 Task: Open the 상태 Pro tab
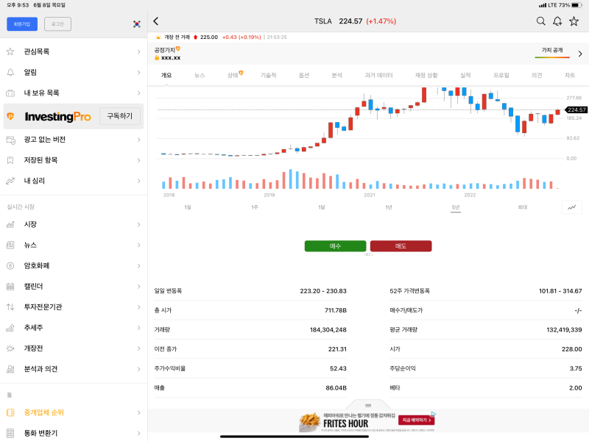click(x=234, y=75)
